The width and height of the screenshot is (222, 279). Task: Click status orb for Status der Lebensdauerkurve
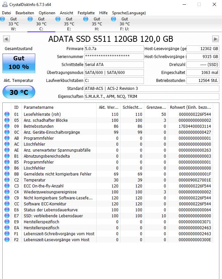click(7, 210)
